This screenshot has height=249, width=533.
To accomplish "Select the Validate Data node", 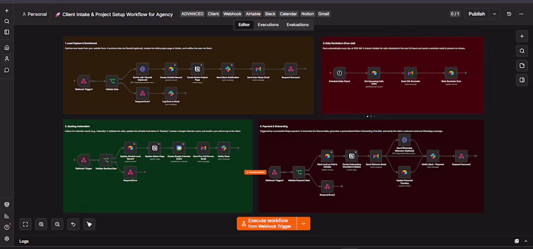I will point(112,81).
